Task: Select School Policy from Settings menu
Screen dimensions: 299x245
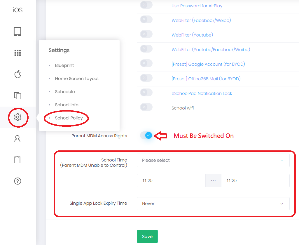Action: click(x=69, y=118)
